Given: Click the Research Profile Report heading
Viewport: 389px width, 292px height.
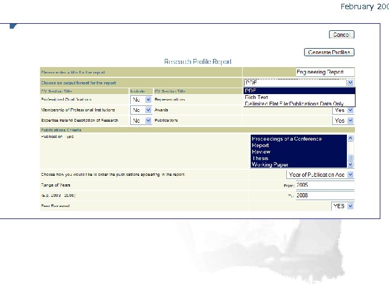Looking at the screenshot, I should tap(198, 62).
